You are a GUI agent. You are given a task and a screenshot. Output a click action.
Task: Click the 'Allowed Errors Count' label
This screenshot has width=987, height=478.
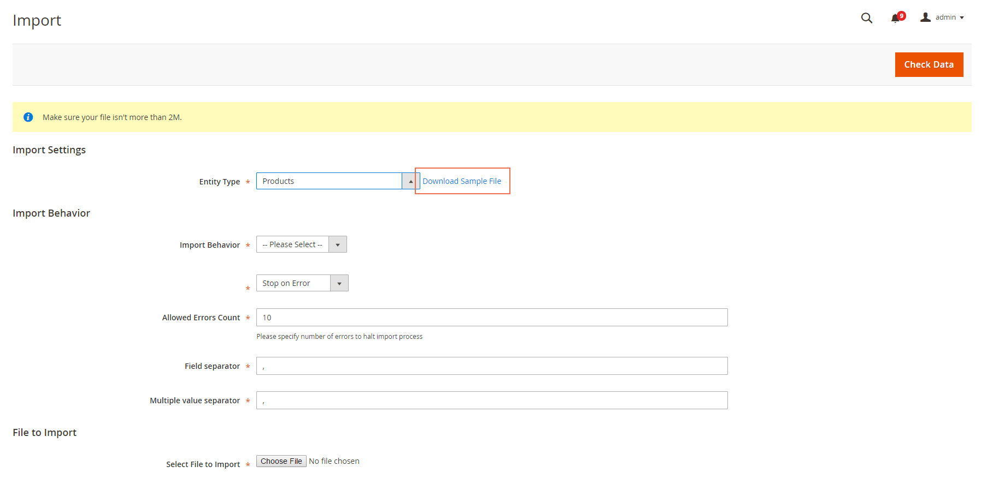(201, 318)
